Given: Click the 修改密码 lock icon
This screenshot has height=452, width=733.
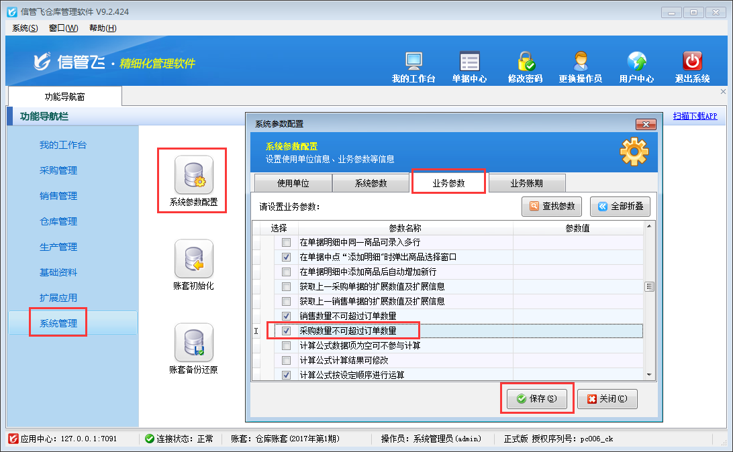Looking at the screenshot, I should [525, 62].
